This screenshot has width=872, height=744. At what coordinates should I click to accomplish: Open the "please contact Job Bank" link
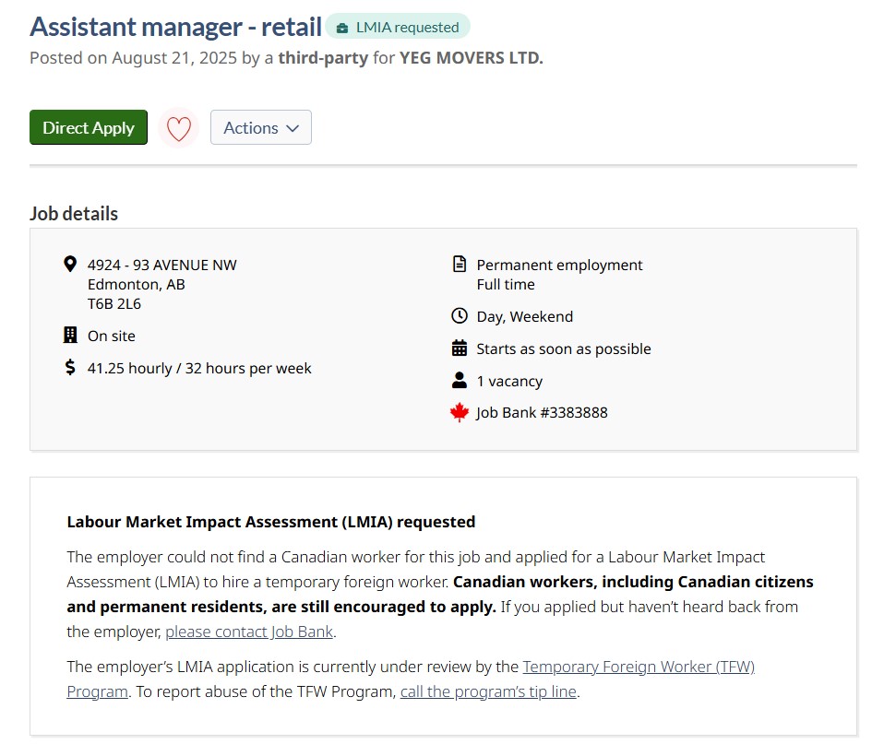coord(249,632)
